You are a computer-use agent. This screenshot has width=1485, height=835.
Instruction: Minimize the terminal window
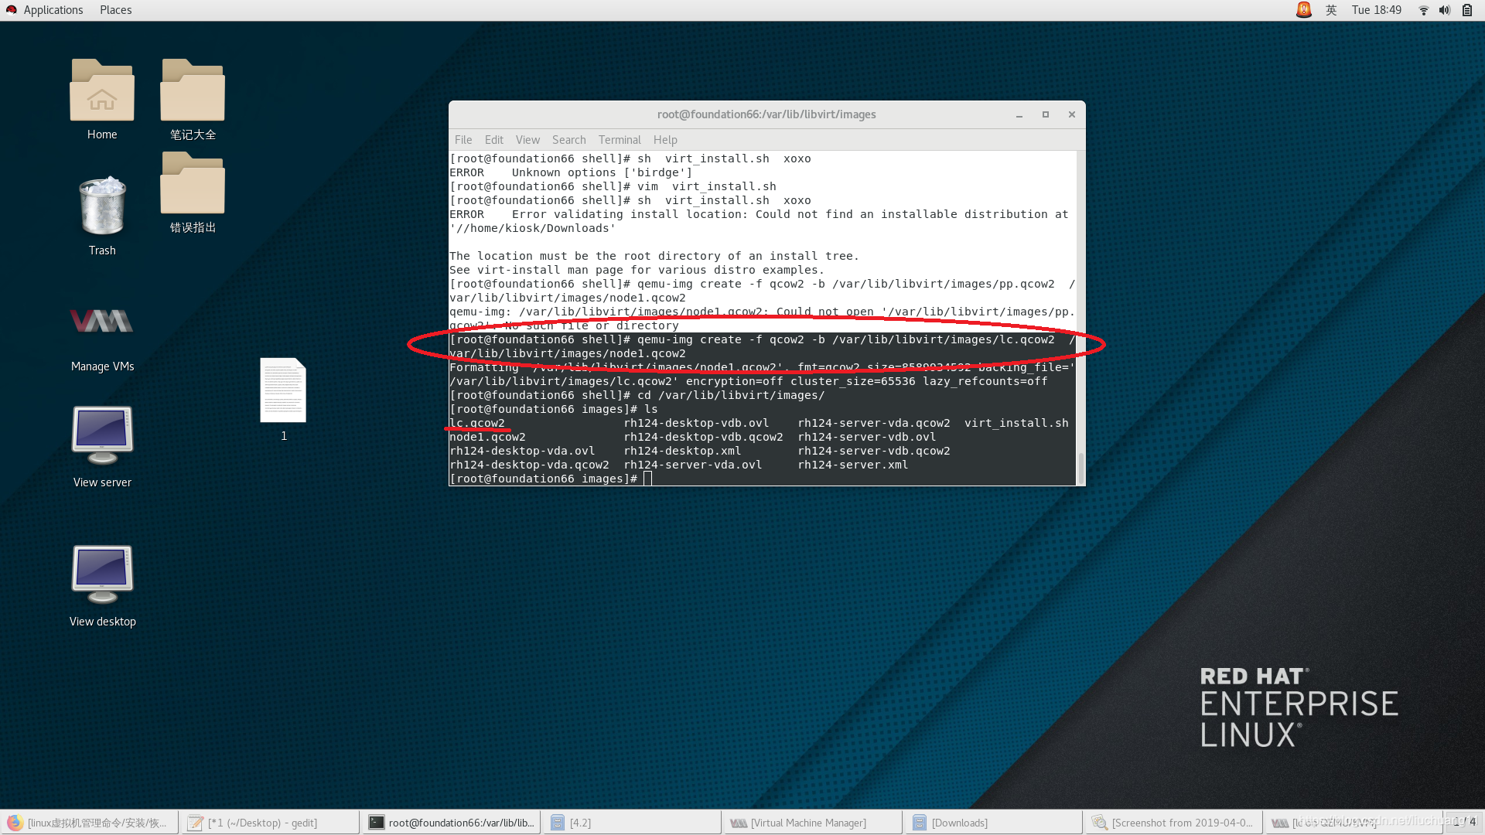[x=1019, y=114]
